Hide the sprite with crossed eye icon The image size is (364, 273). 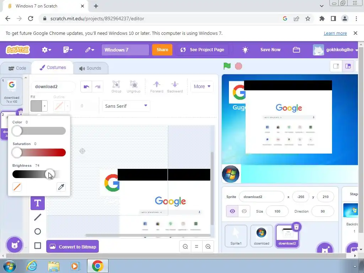tap(244, 211)
